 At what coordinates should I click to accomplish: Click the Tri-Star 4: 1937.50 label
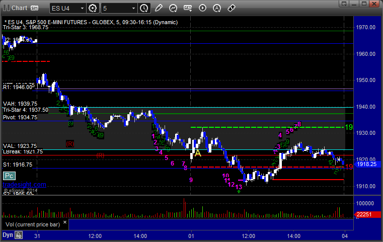[x=26, y=110]
